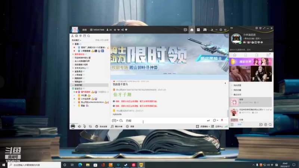Click the shield report icon in the channel header

coord(126,30)
